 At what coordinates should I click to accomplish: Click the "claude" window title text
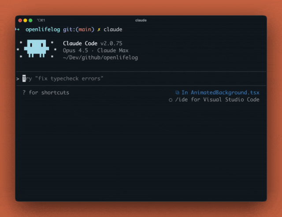point(141,20)
